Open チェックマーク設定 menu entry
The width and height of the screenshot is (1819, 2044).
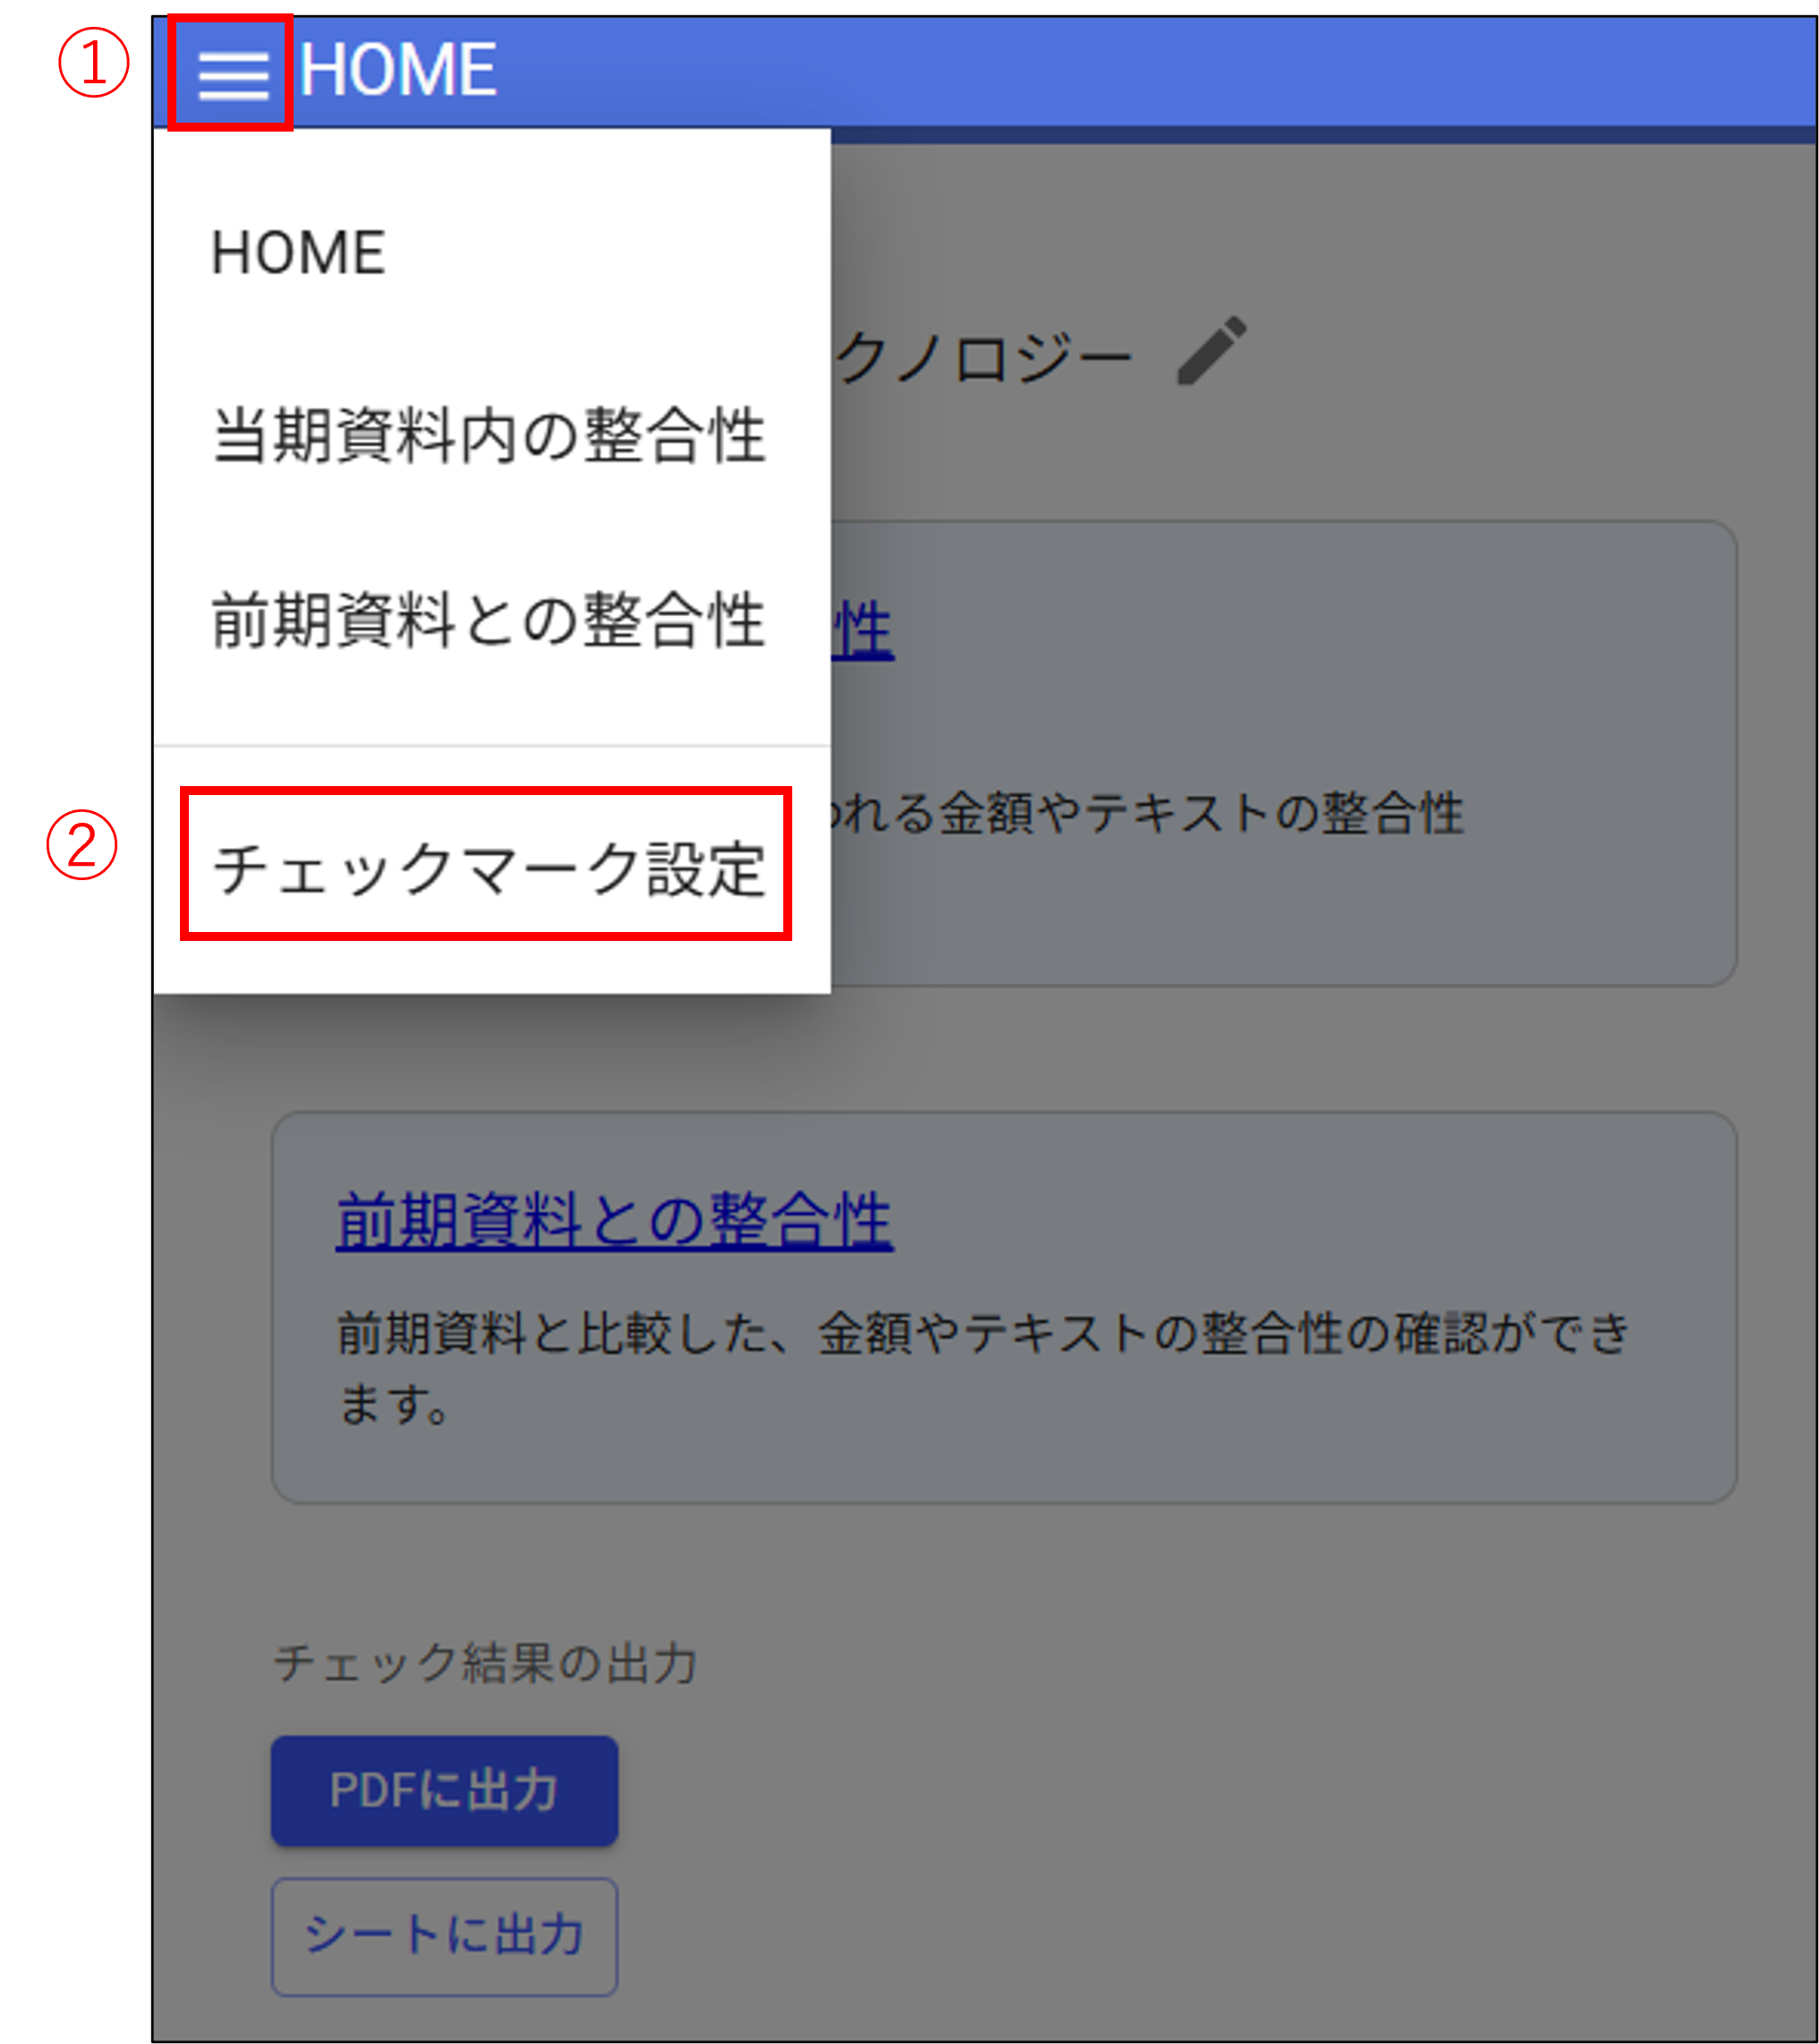pos(489,867)
